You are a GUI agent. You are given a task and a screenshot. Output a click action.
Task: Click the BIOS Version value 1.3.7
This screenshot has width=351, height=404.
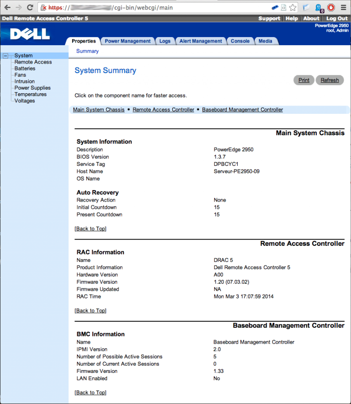[219, 157]
